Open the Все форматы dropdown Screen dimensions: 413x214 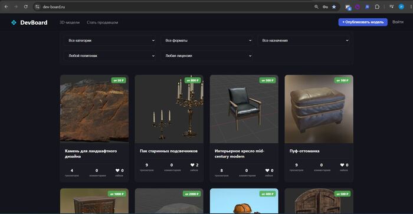click(x=207, y=41)
